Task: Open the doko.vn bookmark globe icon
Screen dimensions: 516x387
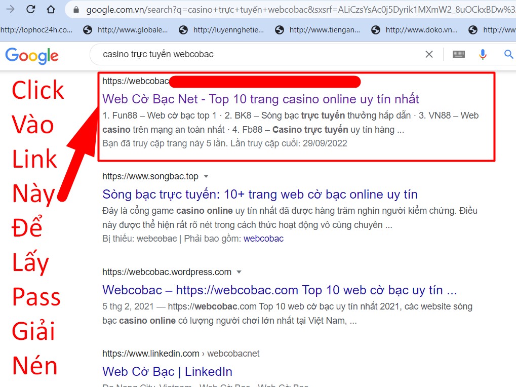Action: pos(376,30)
